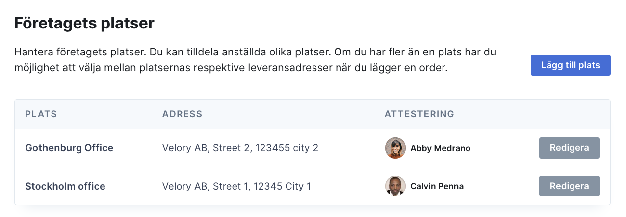Select the Stockholm office place name
Image resolution: width=626 pixels, height=217 pixels.
[x=65, y=186]
